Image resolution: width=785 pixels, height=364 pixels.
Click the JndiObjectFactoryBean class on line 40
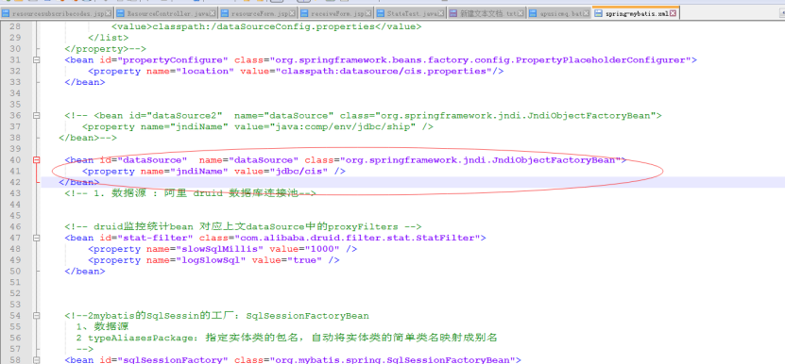(554, 160)
